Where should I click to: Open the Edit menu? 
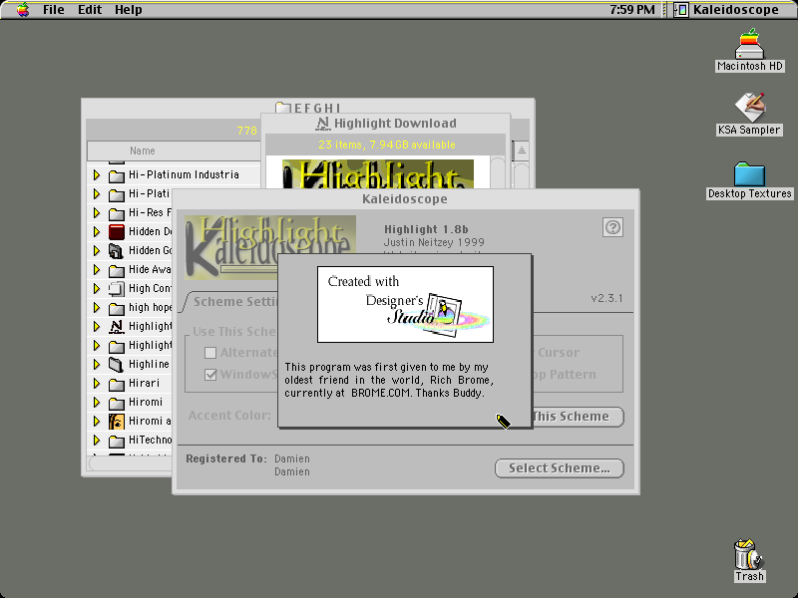90,10
